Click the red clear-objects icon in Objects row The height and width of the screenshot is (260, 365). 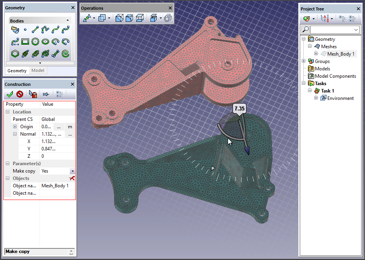(71, 178)
